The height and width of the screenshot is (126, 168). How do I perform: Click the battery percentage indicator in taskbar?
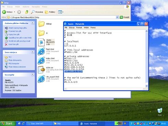coord(119,123)
